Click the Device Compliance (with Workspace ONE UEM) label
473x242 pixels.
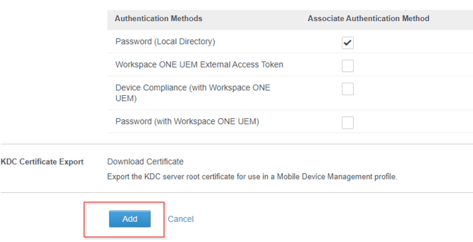(193, 88)
